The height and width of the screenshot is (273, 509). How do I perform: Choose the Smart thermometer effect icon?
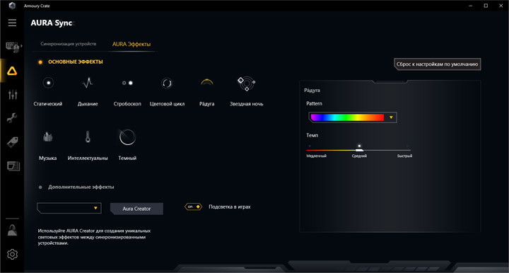(x=88, y=137)
